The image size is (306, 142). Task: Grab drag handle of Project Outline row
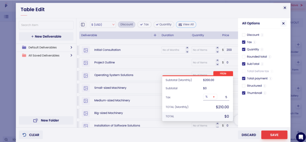tap(78, 63)
